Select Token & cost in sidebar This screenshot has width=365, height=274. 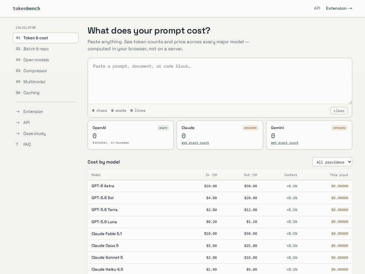click(46, 38)
